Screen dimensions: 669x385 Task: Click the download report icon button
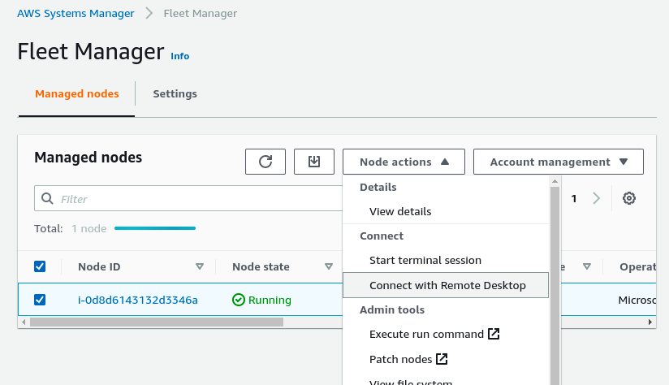click(313, 162)
